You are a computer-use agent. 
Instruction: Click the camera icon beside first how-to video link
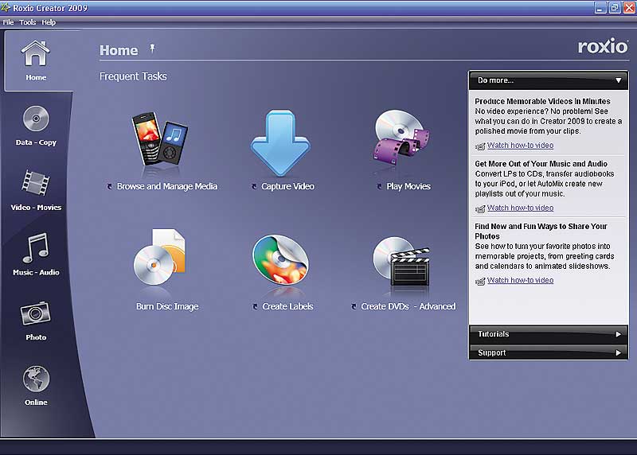point(480,146)
